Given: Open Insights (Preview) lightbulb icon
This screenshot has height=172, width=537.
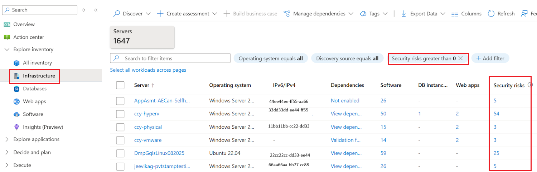Looking at the screenshot, I should [x=16, y=127].
